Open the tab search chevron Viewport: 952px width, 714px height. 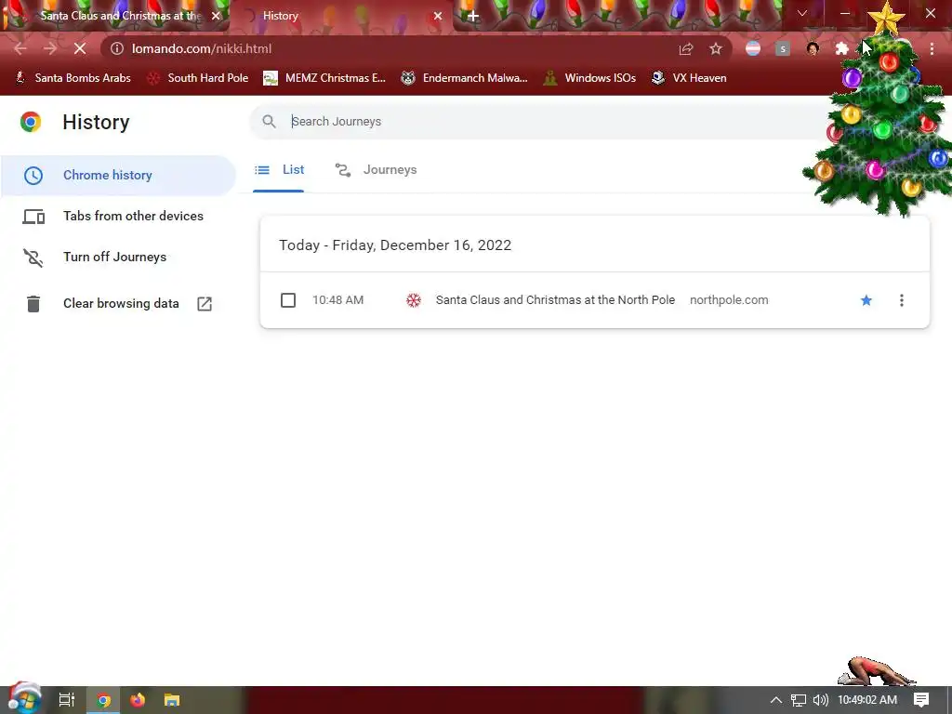[802, 13]
